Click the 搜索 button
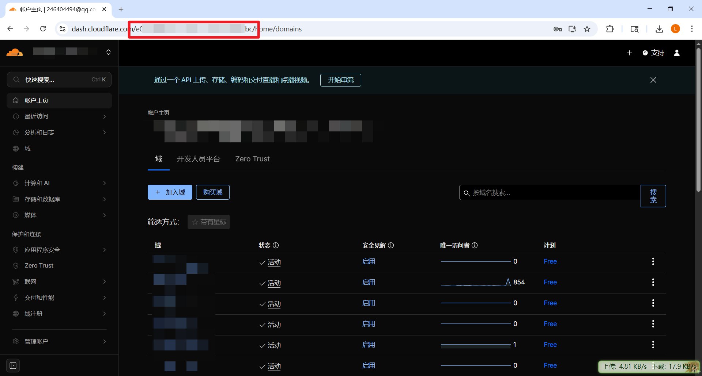702x376 pixels. pyautogui.click(x=653, y=196)
